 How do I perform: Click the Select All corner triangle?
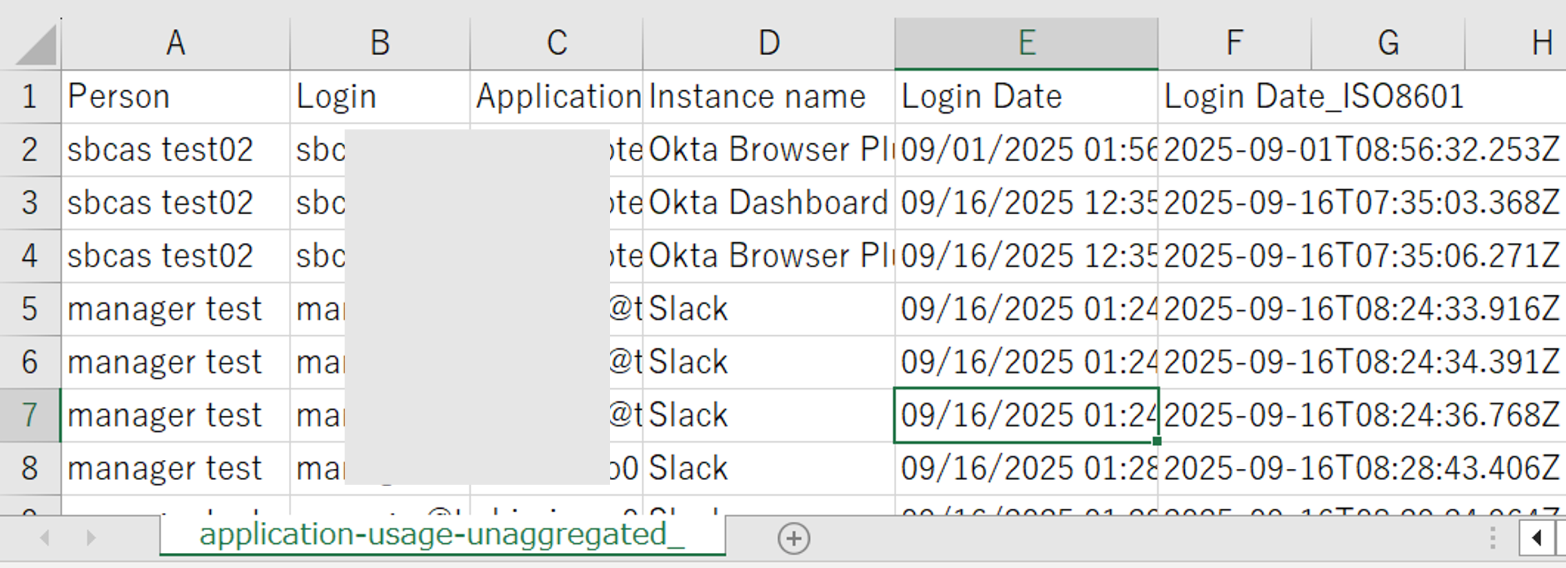[x=34, y=45]
